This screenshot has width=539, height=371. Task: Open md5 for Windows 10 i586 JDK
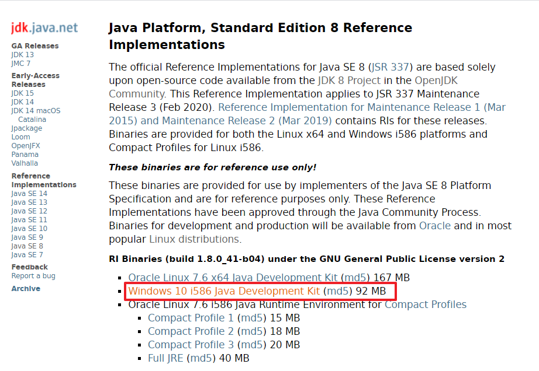[337, 291]
